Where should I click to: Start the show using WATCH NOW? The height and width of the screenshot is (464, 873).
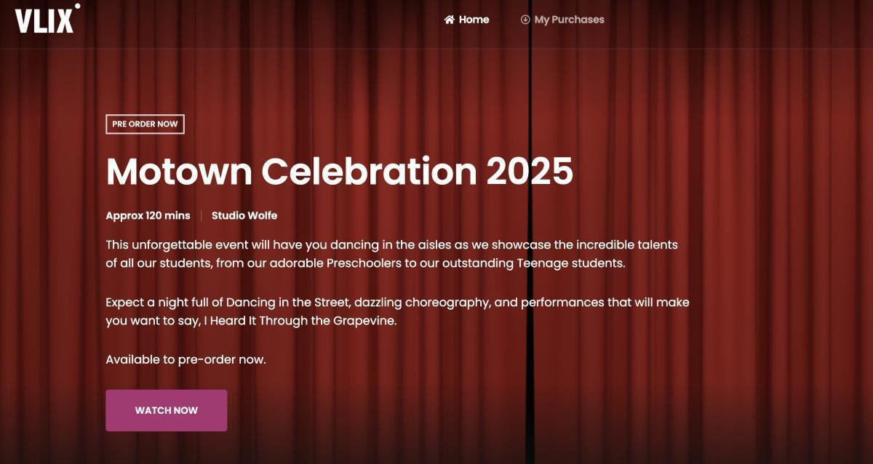[166, 409]
